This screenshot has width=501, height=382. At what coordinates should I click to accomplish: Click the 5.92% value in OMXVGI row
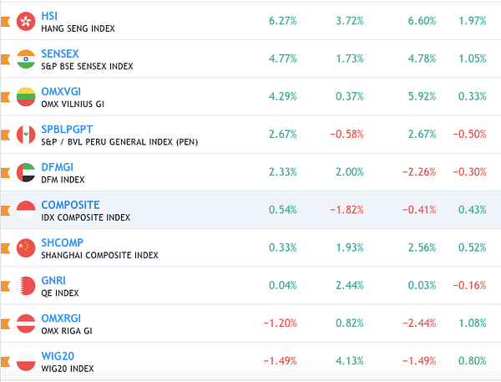(422, 96)
